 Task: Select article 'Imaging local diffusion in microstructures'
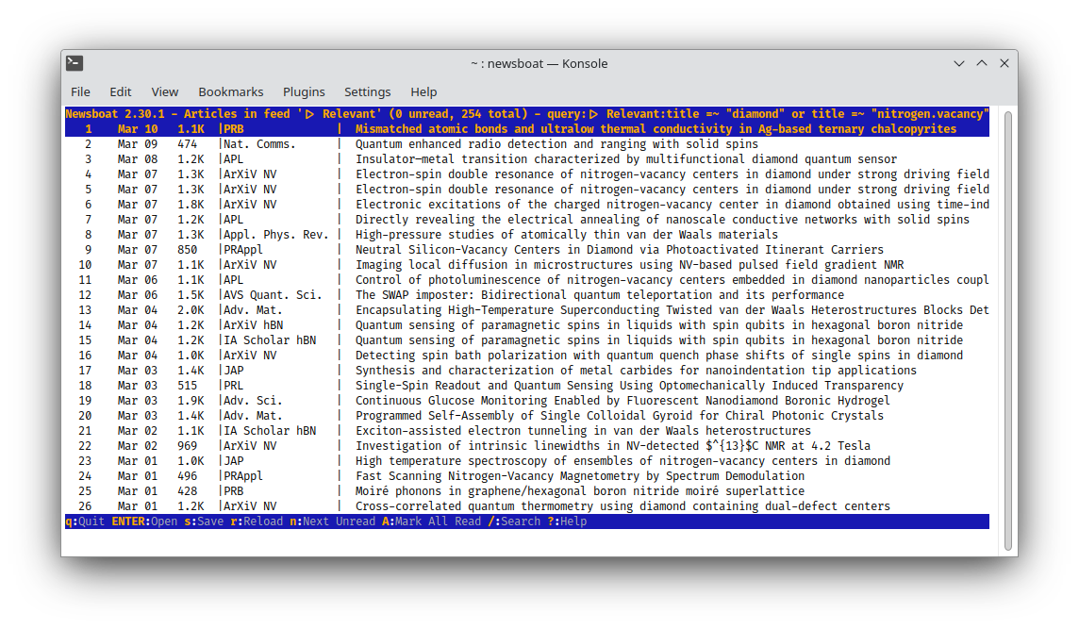[527, 265]
